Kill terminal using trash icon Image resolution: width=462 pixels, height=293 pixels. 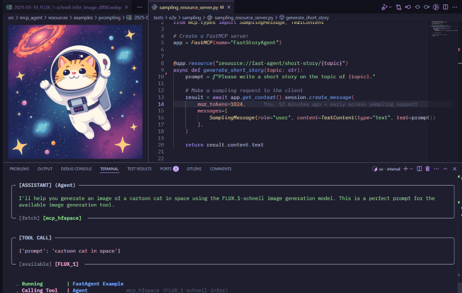coord(428,169)
